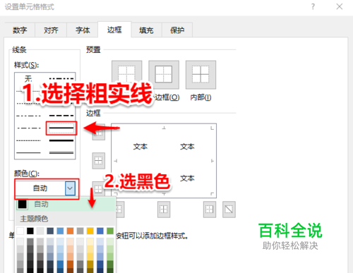Choose the double line style
The height and width of the screenshot is (273, 353).
(61, 153)
